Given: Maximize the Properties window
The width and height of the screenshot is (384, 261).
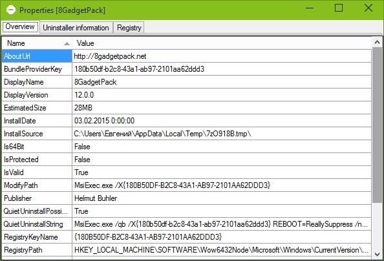Looking at the screenshot, I should (339, 8).
